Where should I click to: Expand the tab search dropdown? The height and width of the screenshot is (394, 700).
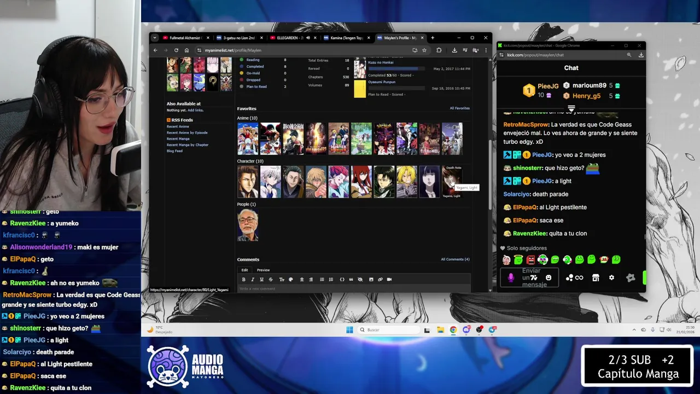click(x=155, y=38)
